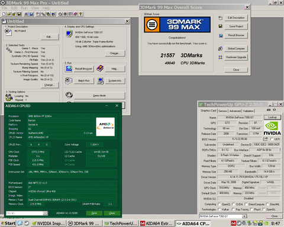The width and height of the screenshot is (284, 227).
Task: Click the Result Browser icon in Run section
Action: coord(69,69)
